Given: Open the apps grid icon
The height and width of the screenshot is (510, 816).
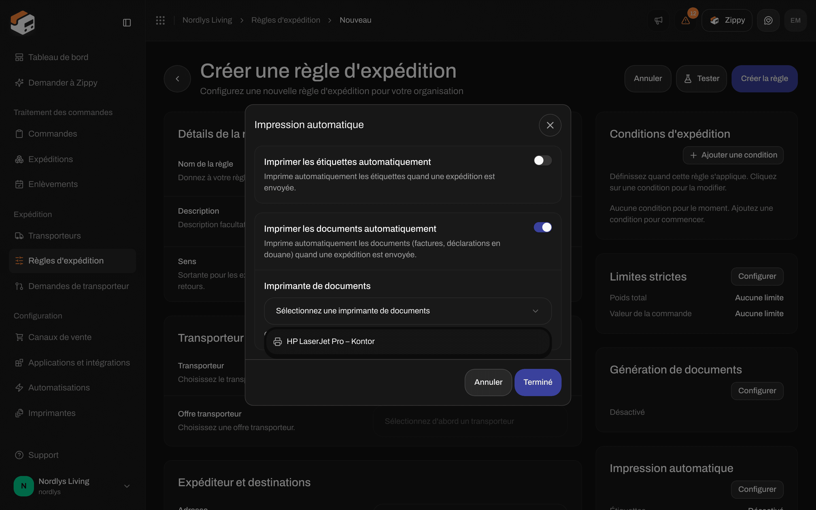Looking at the screenshot, I should [160, 20].
